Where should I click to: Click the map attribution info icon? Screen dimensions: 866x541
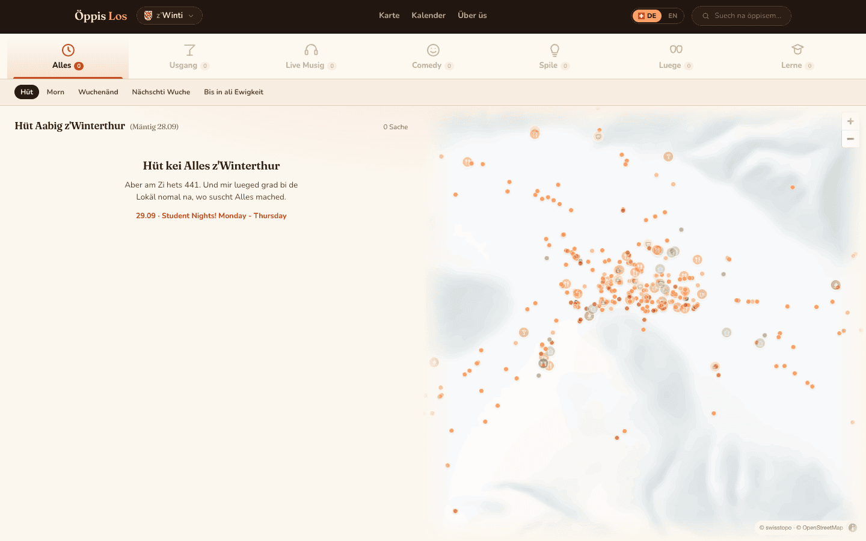tap(853, 528)
